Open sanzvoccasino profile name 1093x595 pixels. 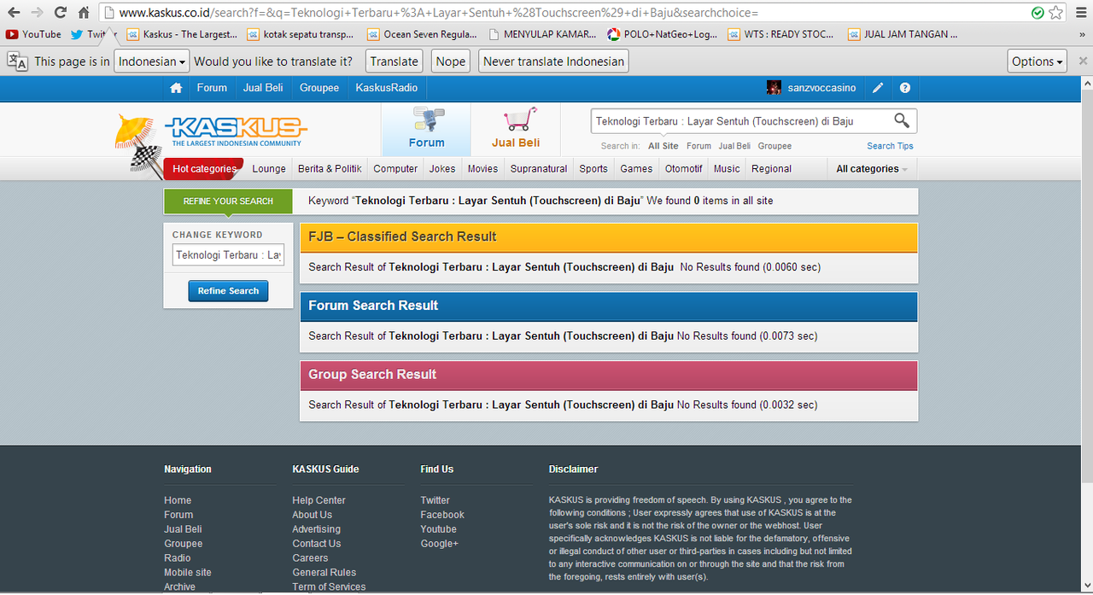point(821,88)
